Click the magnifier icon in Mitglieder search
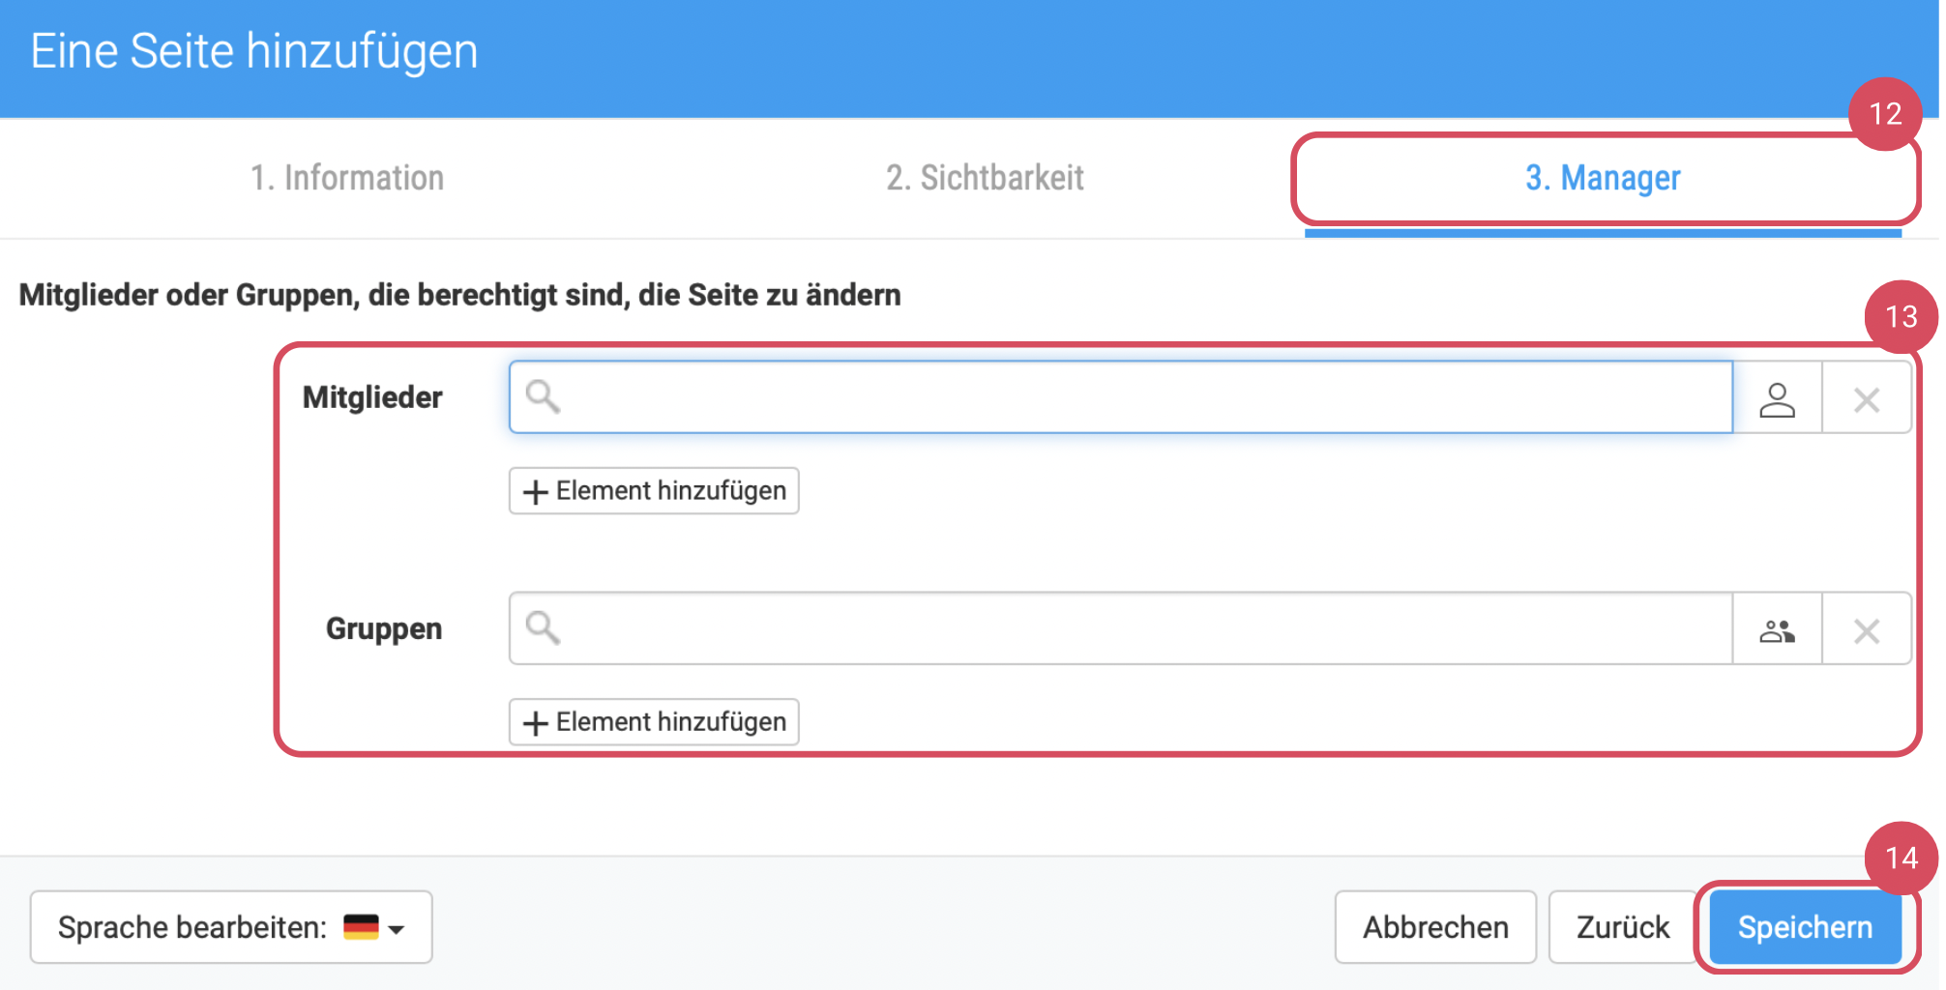The image size is (1946, 990). point(543,396)
